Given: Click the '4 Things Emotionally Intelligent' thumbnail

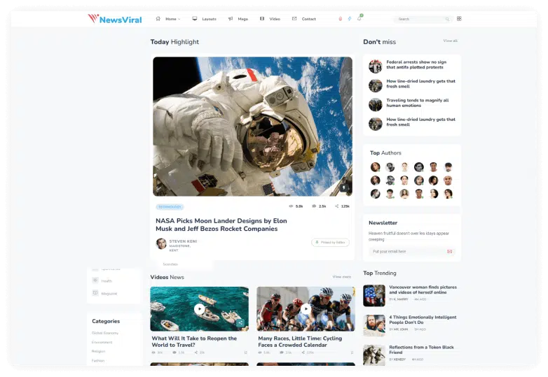Looking at the screenshot, I should pyautogui.click(x=374, y=325).
